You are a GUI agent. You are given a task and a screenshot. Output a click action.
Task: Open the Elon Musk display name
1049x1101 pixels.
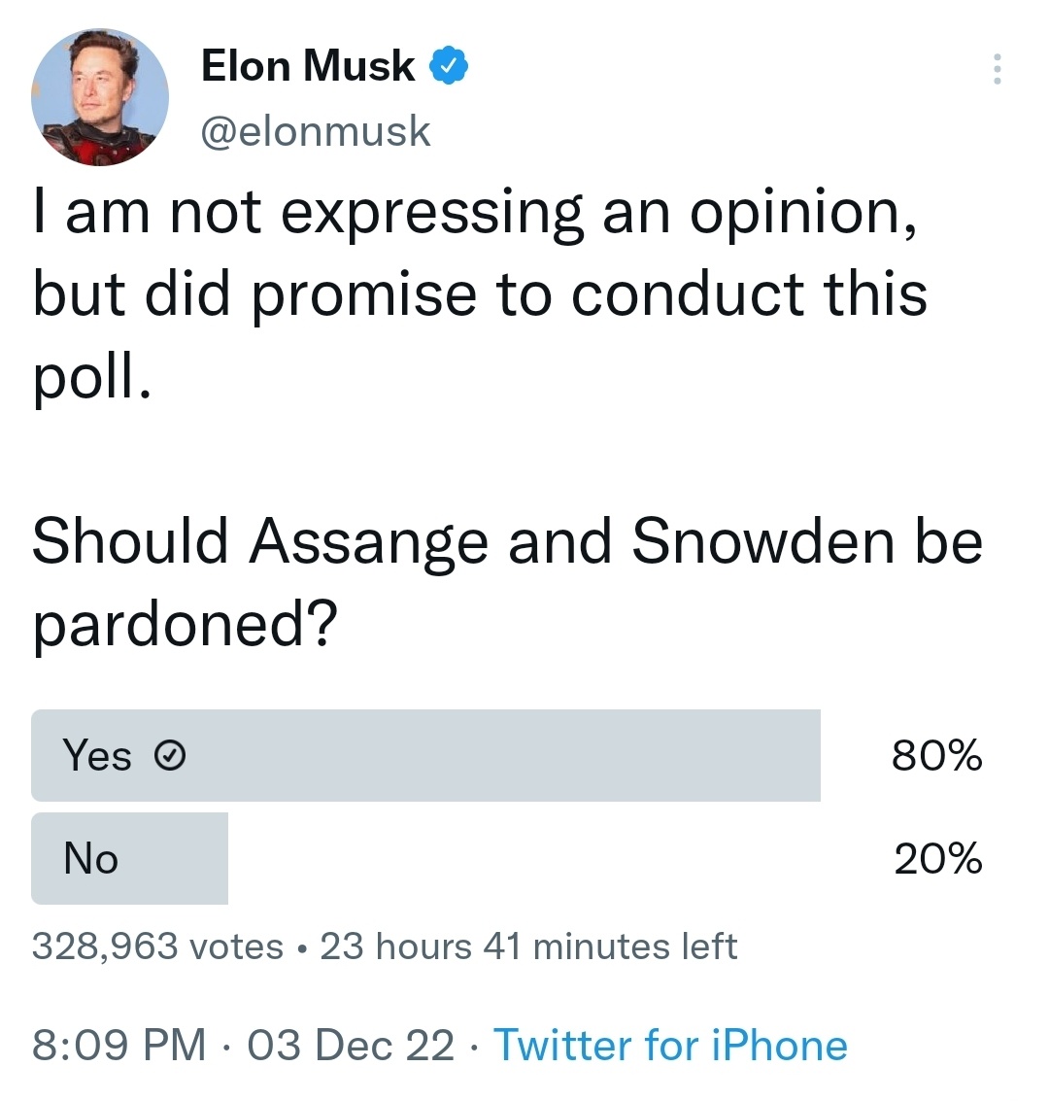(x=307, y=66)
